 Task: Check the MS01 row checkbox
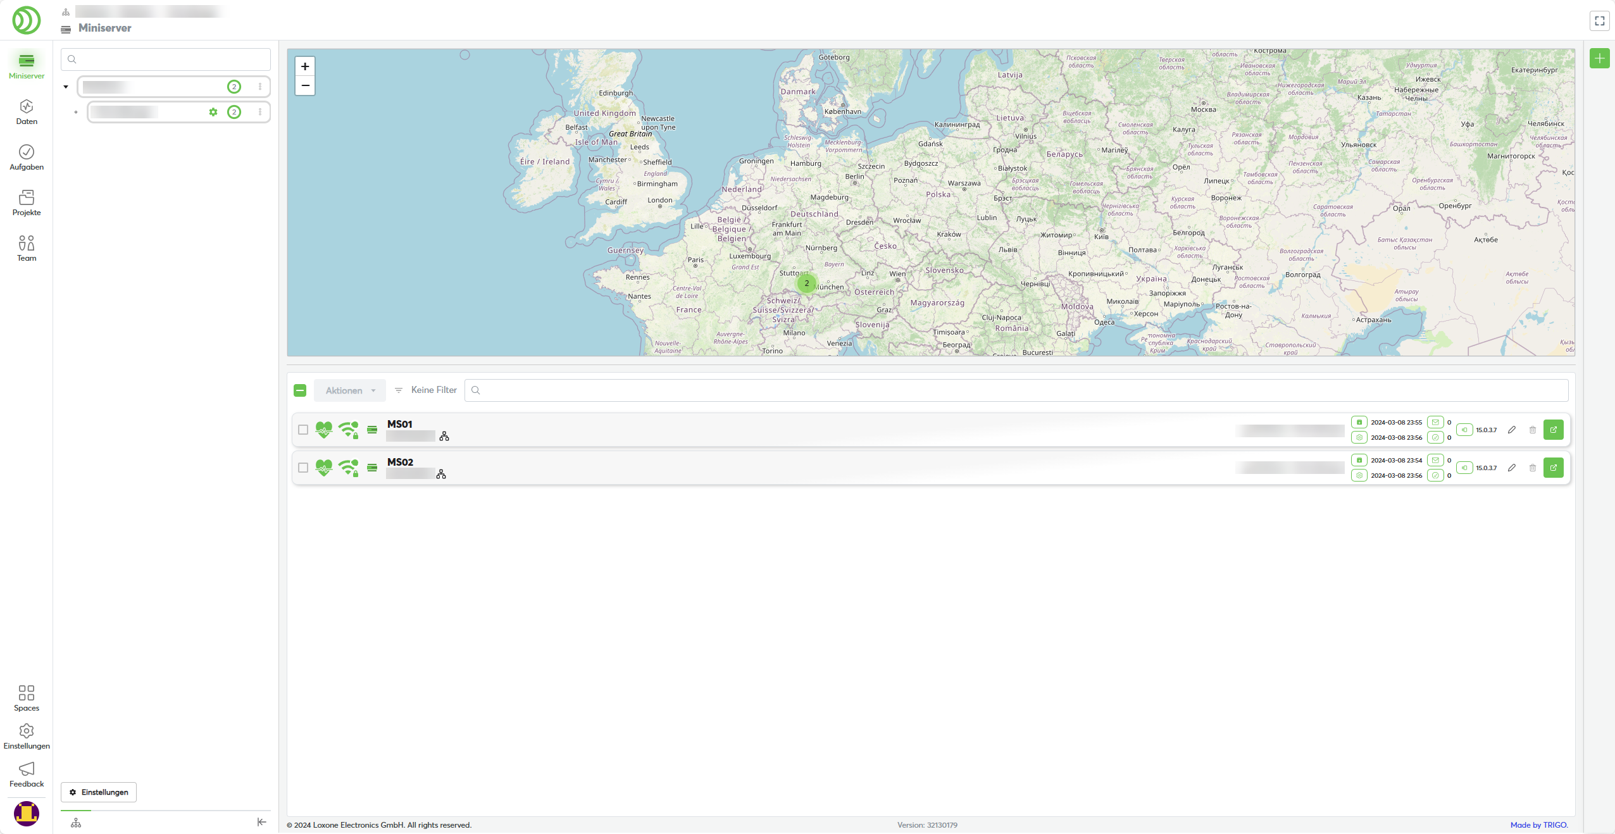pyautogui.click(x=303, y=430)
